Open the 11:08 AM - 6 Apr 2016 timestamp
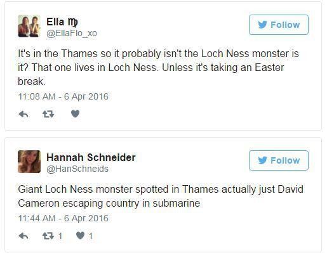 click(x=63, y=96)
